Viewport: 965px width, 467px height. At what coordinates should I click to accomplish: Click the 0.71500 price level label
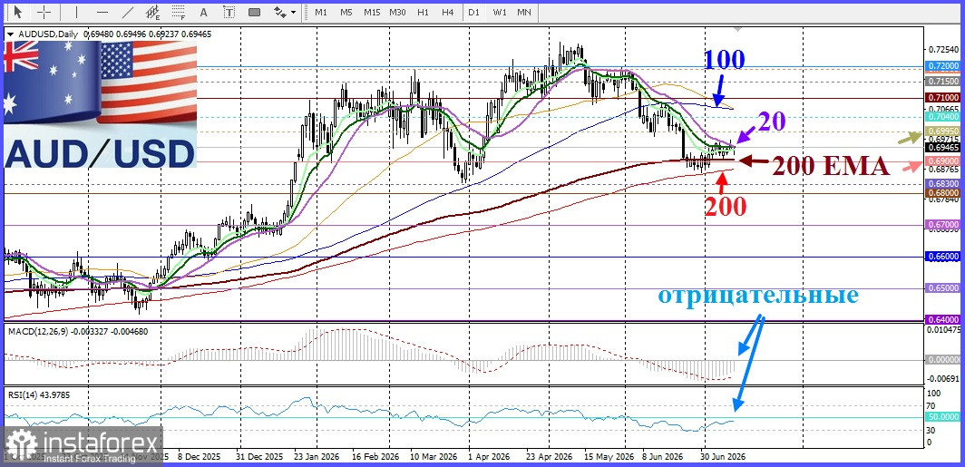(x=943, y=82)
